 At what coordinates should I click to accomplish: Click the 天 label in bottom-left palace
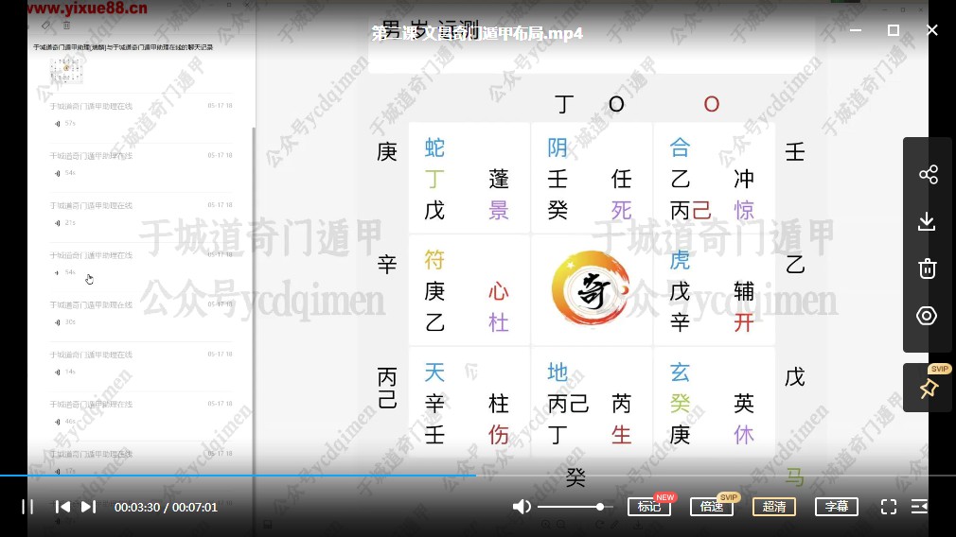pos(434,372)
